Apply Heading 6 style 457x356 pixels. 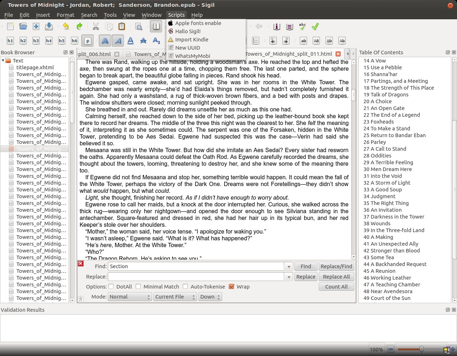pyautogui.click(x=75, y=41)
